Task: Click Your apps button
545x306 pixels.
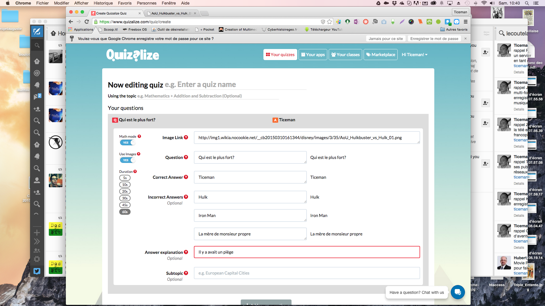Action: pyautogui.click(x=313, y=55)
